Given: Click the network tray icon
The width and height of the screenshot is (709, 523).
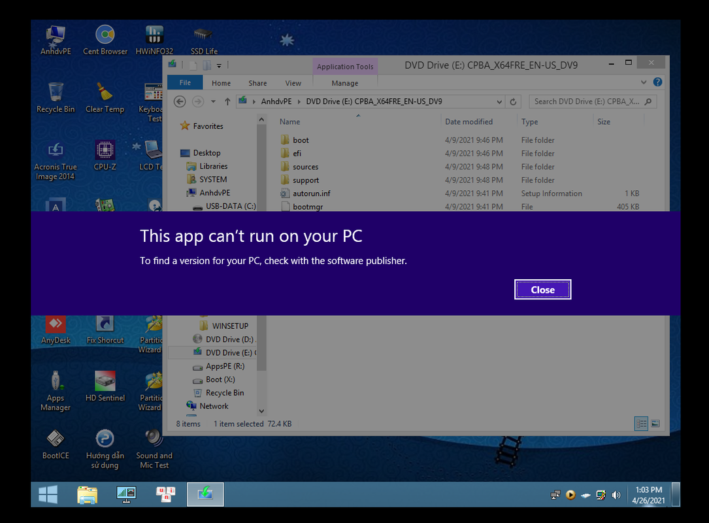Looking at the screenshot, I should tap(555, 495).
